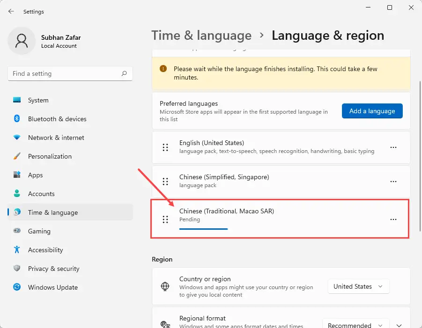The image size is (422, 328).
Task: Maximize the Settings window
Action: pos(389,7)
